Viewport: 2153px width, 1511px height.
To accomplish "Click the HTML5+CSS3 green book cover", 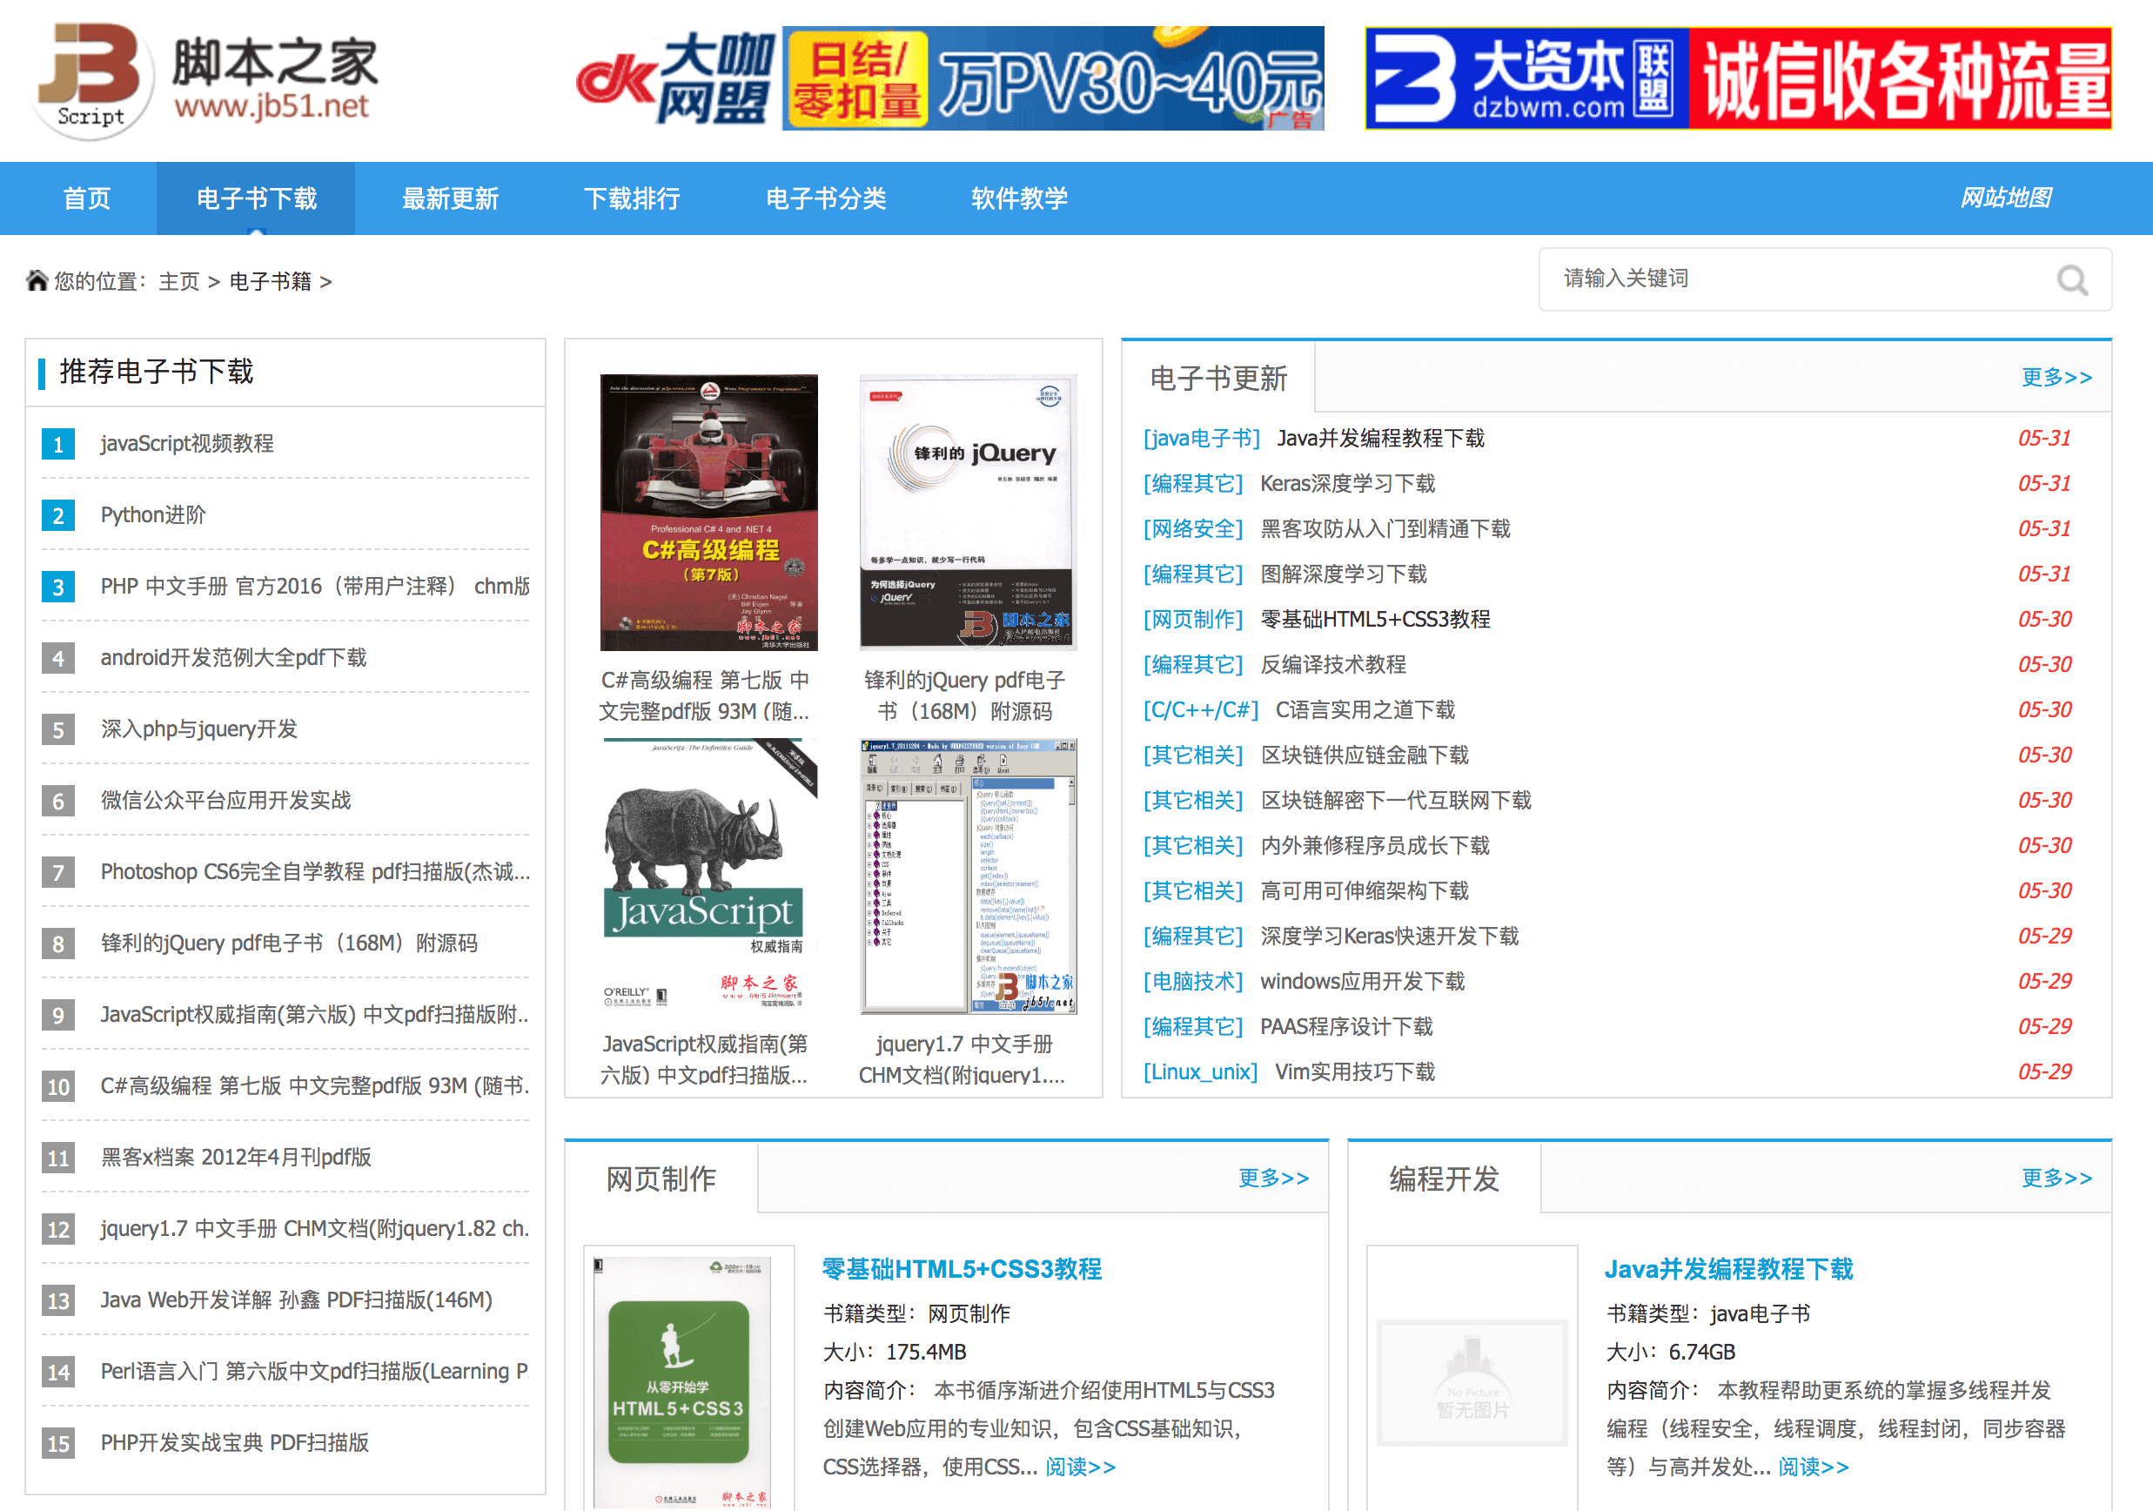I will pos(679,1380).
